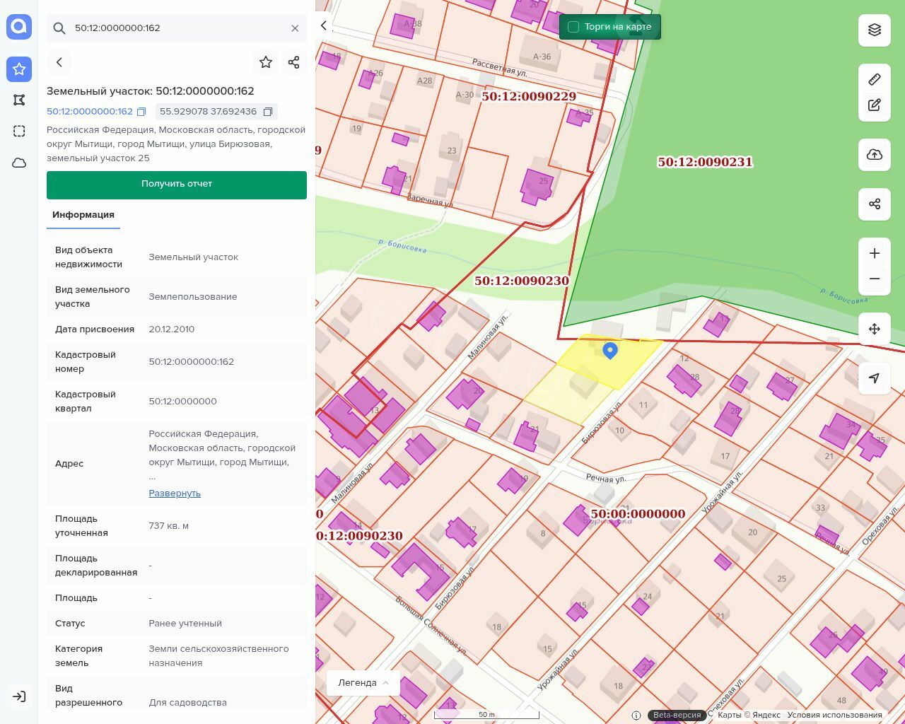This screenshot has height=724, width=905.
Task: Locate my current position on map
Action: point(874,378)
